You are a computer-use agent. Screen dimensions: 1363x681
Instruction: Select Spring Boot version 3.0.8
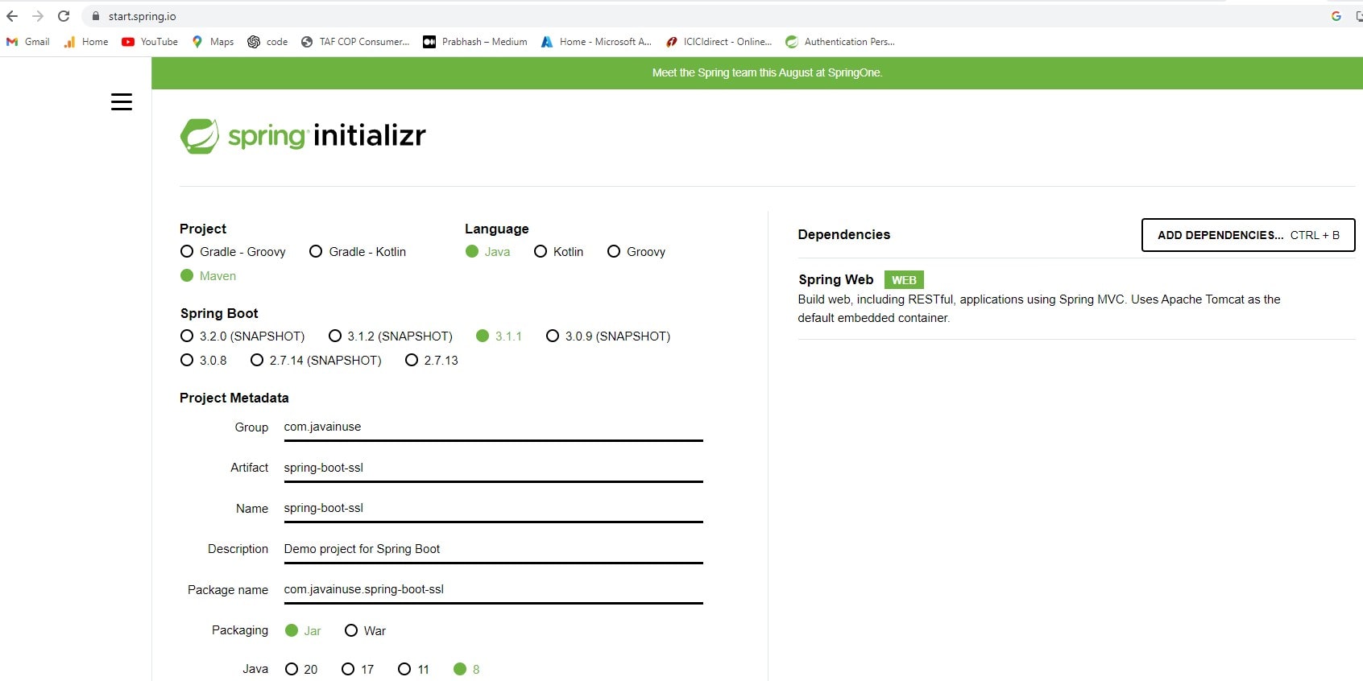pos(204,361)
